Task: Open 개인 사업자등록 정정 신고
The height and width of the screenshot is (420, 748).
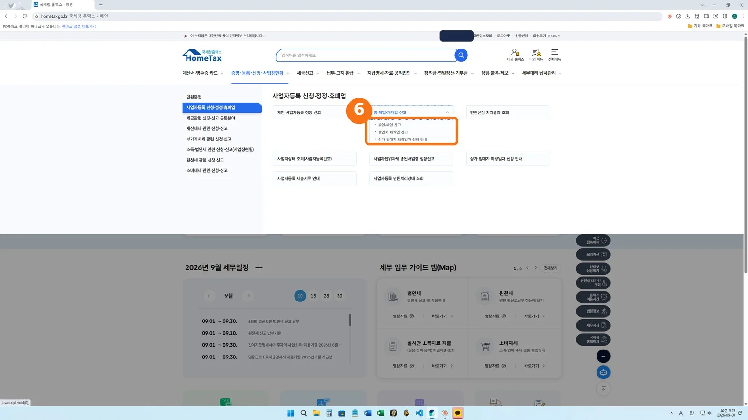Action: coord(315,112)
